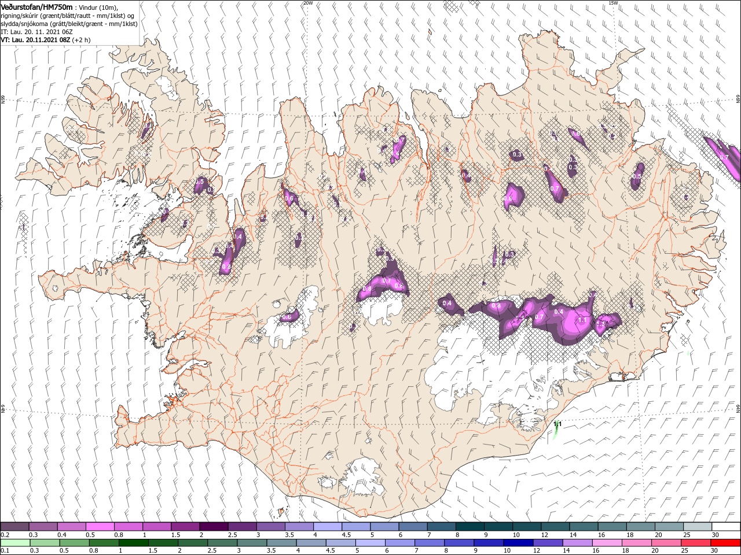Screen dimensions: 741x555
Task: Select the light pink rain swatch starting at 16
Action: [x=607, y=543]
